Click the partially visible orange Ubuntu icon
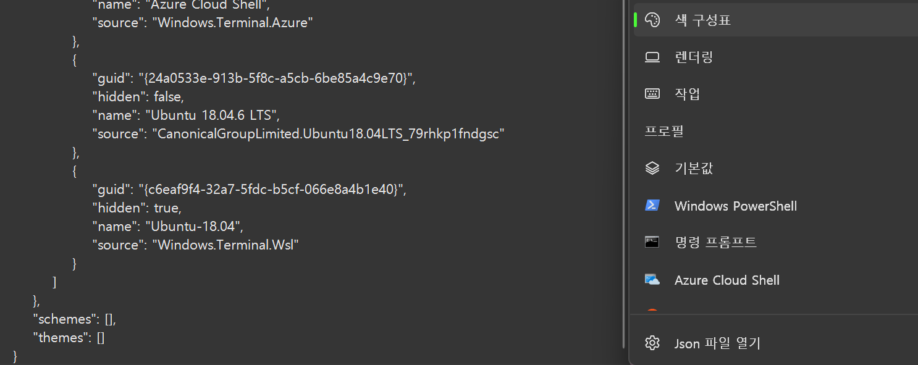 click(x=652, y=311)
